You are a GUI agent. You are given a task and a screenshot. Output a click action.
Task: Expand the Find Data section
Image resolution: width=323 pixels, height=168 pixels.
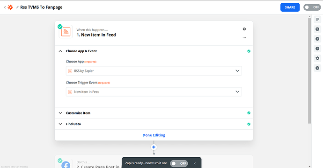[154, 124]
